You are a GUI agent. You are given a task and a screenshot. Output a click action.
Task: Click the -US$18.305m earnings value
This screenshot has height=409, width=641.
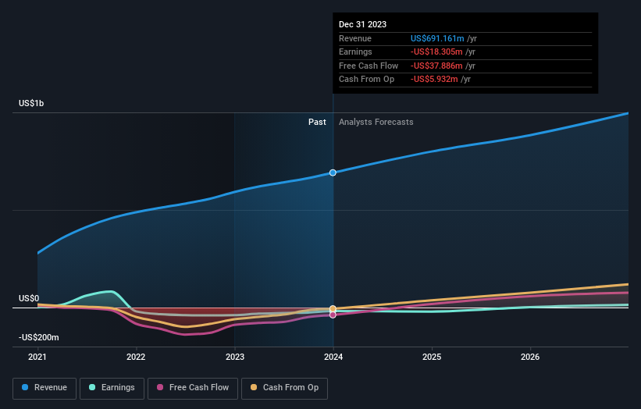(x=436, y=52)
